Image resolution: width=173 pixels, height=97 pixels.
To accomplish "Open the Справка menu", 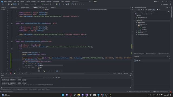I will click(x=67, y=1).
